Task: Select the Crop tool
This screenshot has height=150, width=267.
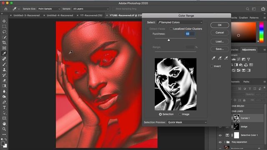Action: click(x=4, y=42)
